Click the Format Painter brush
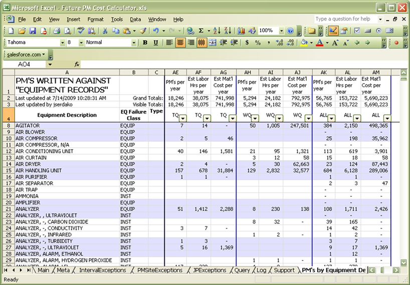 [x=142, y=31]
